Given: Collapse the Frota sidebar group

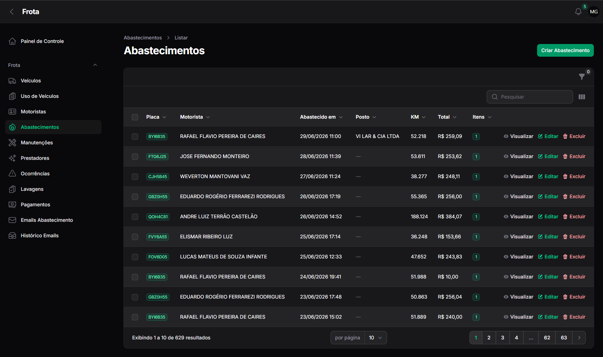Looking at the screenshot, I should click(x=95, y=65).
